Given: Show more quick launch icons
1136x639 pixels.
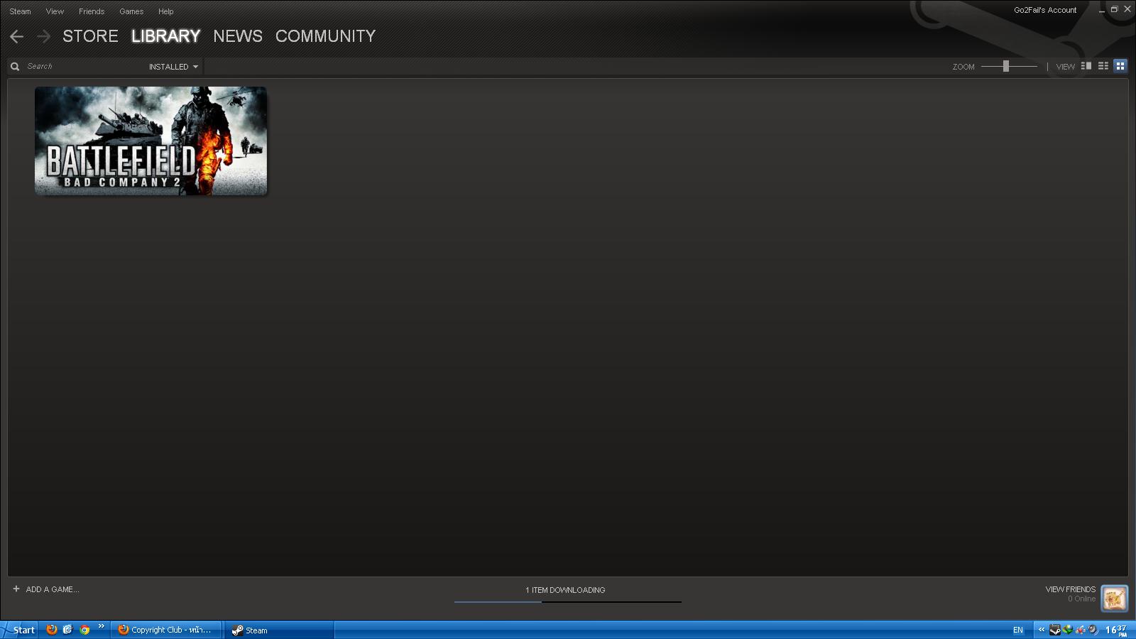Looking at the screenshot, I should (102, 626).
